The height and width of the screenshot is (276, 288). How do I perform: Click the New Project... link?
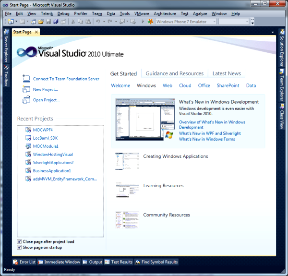(x=46, y=89)
